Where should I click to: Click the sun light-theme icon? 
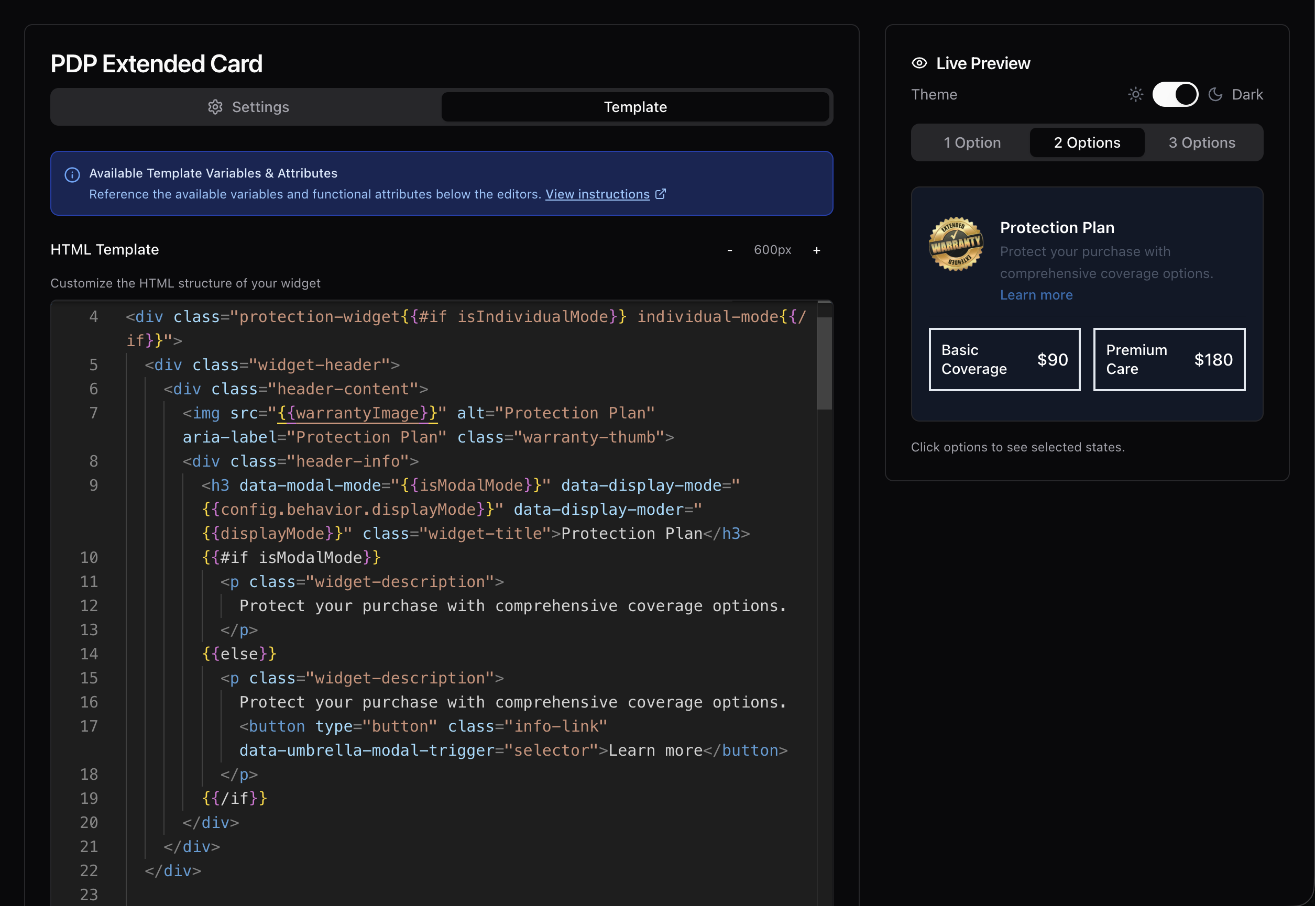[1136, 94]
